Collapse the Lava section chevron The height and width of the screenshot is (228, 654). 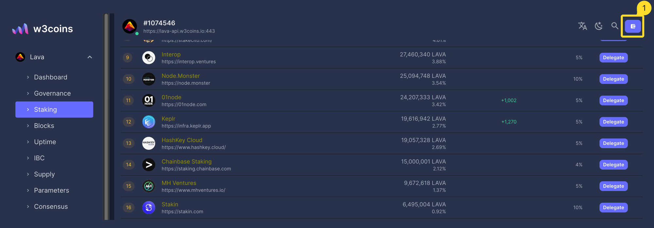90,57
